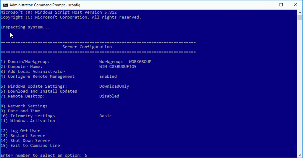Screen dimensions: 303x158
Task: Click the Command Prompt system menu icon
Action: [x=5, y=5]
